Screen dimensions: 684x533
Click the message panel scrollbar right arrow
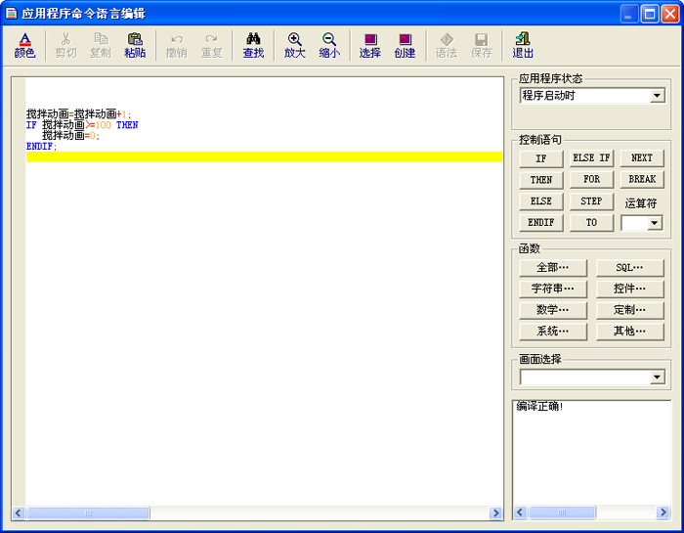[663, 512]
